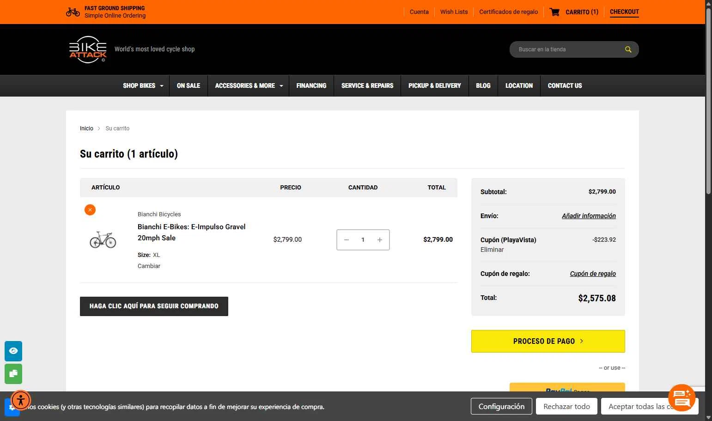Click Añadir información shipping link
The image size is (712, 421).
pos(589,216)
